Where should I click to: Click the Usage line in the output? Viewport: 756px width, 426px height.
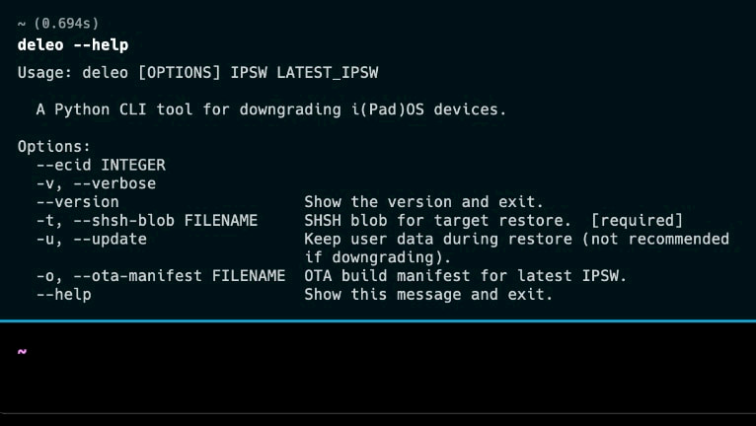coord(197,73)
